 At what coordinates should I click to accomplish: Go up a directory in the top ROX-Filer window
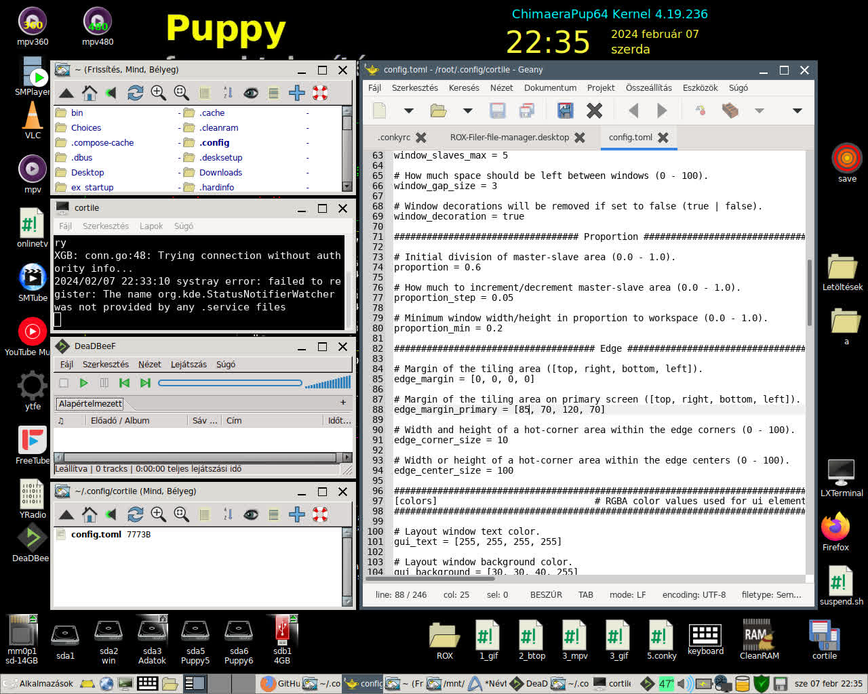66,93
